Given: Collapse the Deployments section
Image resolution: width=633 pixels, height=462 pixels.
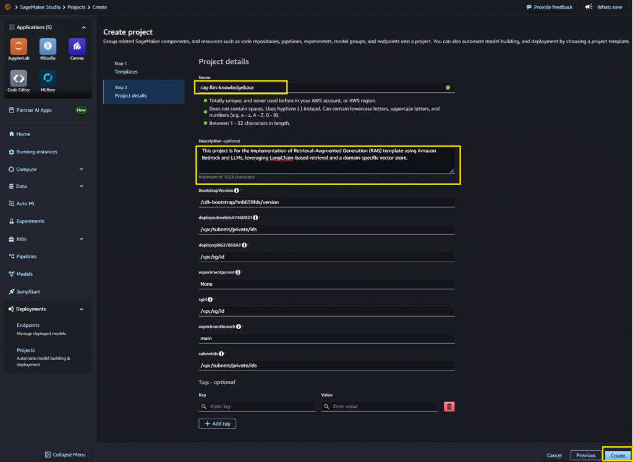Looking at the screenshot, I should (x=82, y=309).
